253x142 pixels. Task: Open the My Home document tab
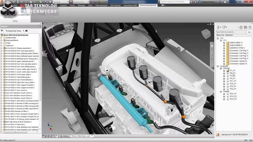tap(64, 136)
